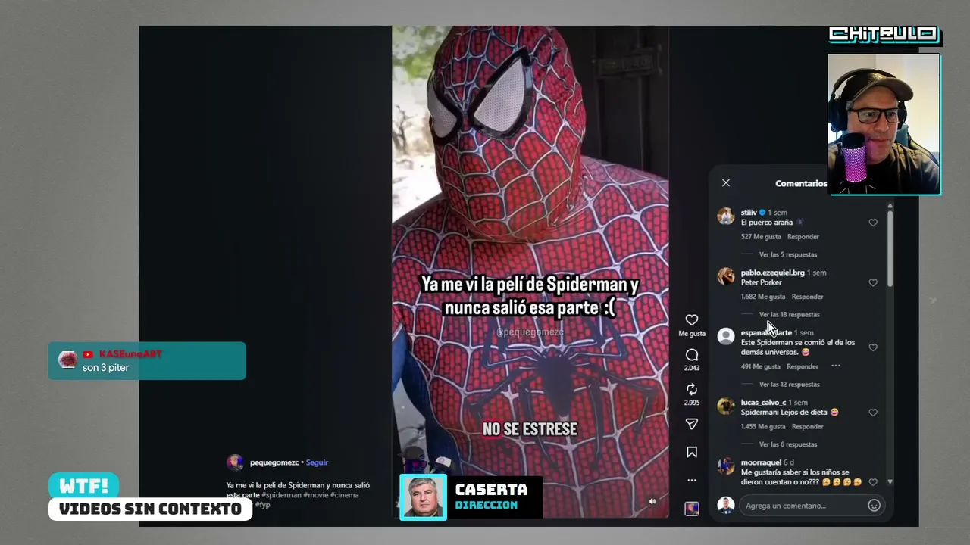View the '1.455 Me gusta' likes list
The width and height of the screenshot is (970, 545).
(x=763, y=427)
